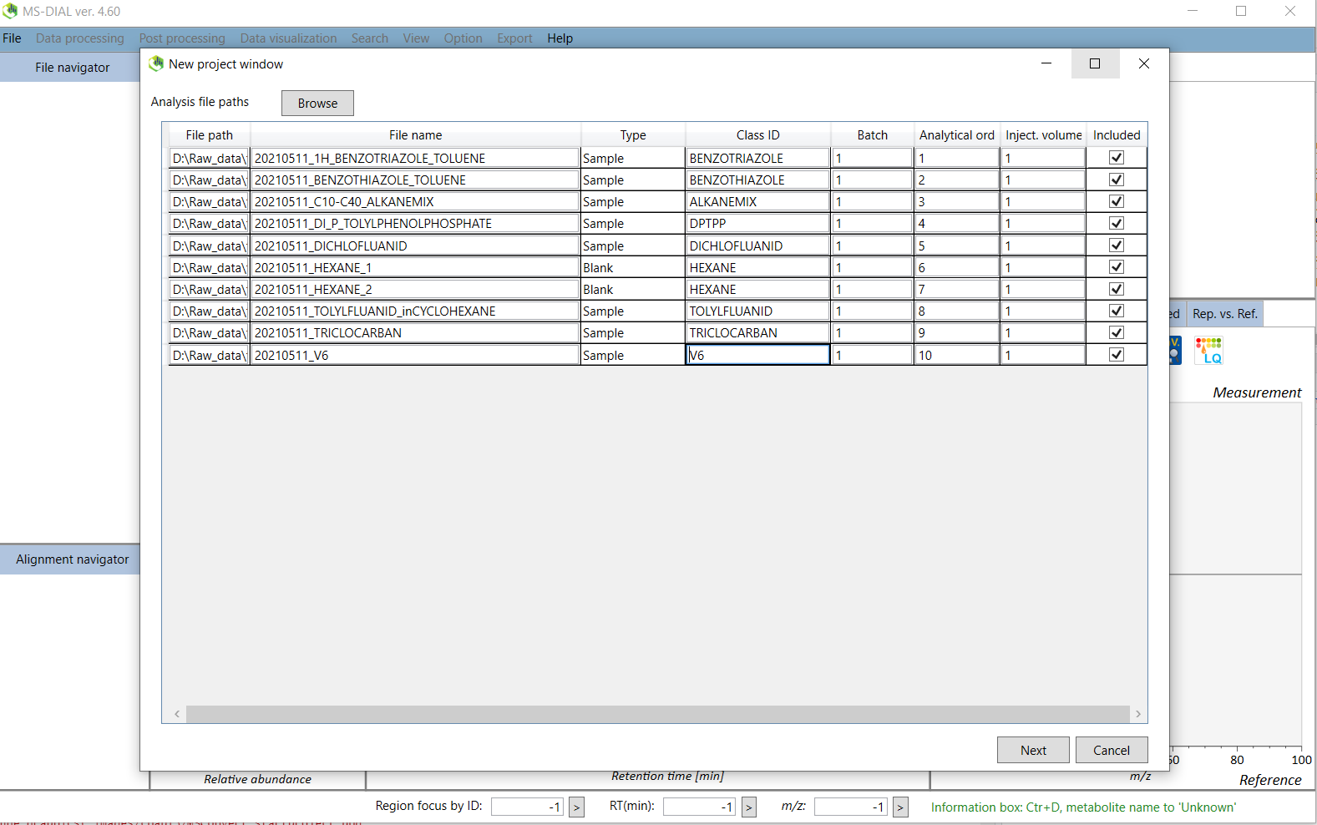Uncheck Included for HEXANE_2 row
The width and height of the screenshot is (1317, 825).
[1117, 289]
